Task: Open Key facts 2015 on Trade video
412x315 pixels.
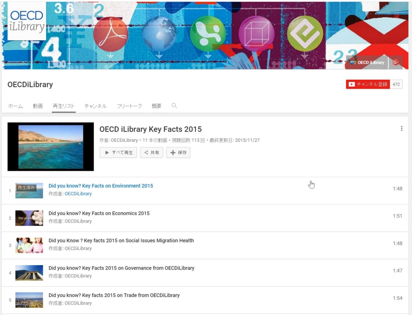Action: coord(114,295)
